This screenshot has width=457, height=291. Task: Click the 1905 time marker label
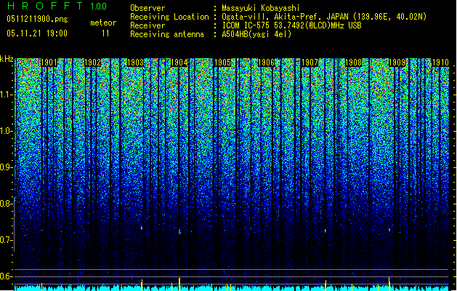[x=222, y=63]
